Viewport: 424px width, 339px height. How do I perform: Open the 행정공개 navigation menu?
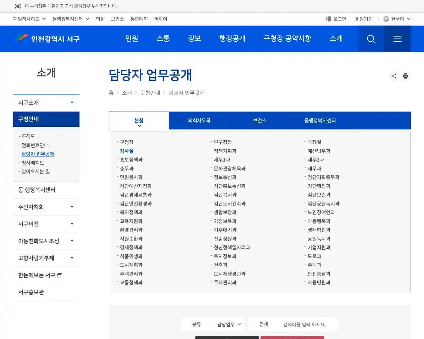(232, 38)
